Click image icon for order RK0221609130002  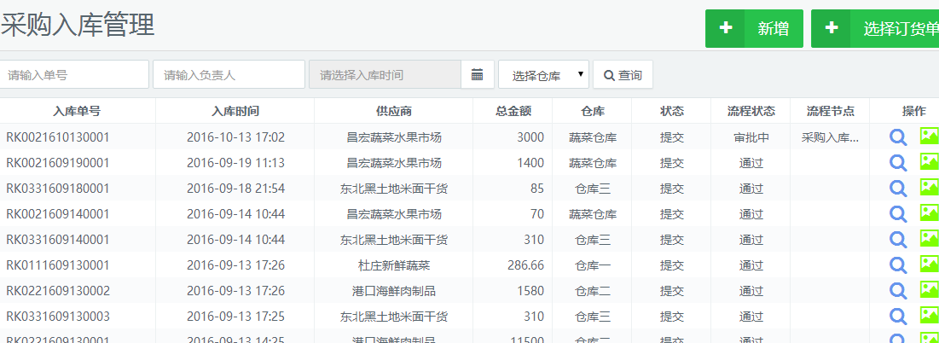(x=929, y=290)
